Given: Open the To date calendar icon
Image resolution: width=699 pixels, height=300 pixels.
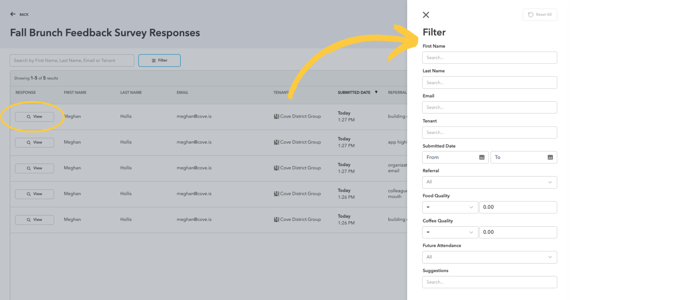Looking at the screenshot, I should pos(550,157).
